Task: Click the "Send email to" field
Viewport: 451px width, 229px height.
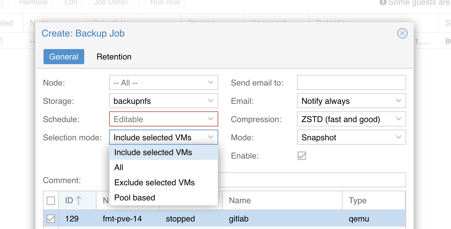Action: 351,83
